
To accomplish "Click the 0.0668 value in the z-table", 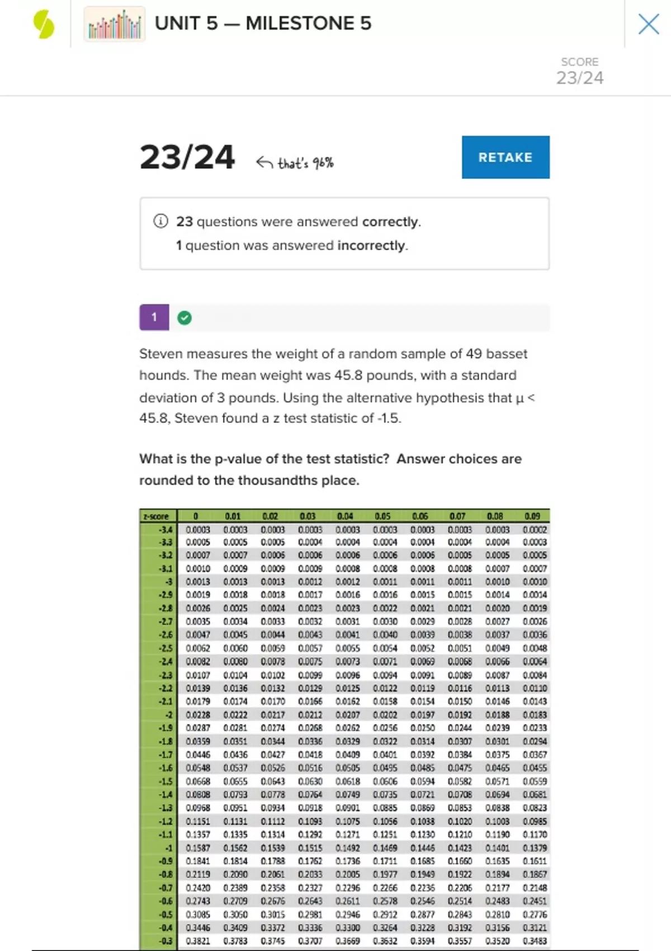I will [x=198, y=781].
